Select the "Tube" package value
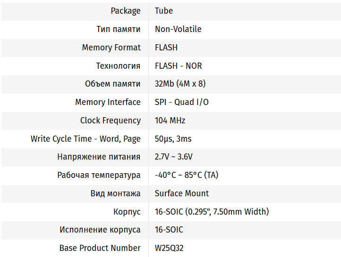This screenshot has width=341, height=257. pyautogui.click(x=164, y=11)
